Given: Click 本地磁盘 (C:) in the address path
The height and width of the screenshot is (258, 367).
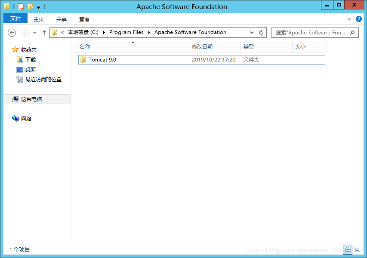Looking at the screenshot, I should click(83, 32).
